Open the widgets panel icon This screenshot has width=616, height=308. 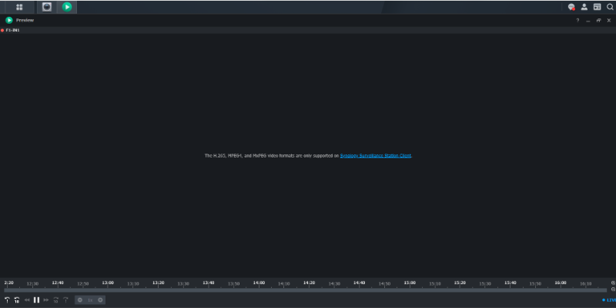(597, 7)
